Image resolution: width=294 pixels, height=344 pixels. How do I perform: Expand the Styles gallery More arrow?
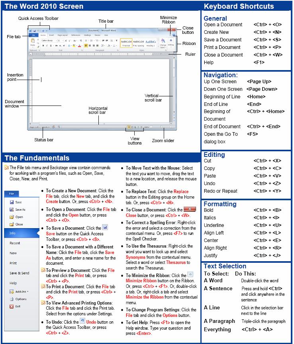[x=158, y=46]
